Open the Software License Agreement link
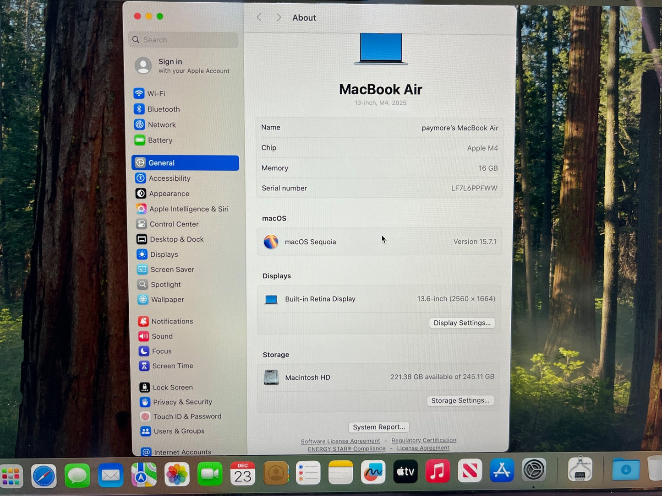The width and height of the screenshot is (662, 496). [x=340, y=441]
